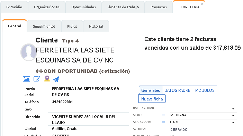
Task: Click the Ciudad field Saltillo, Coah.
Action: (x=88, y=129)
